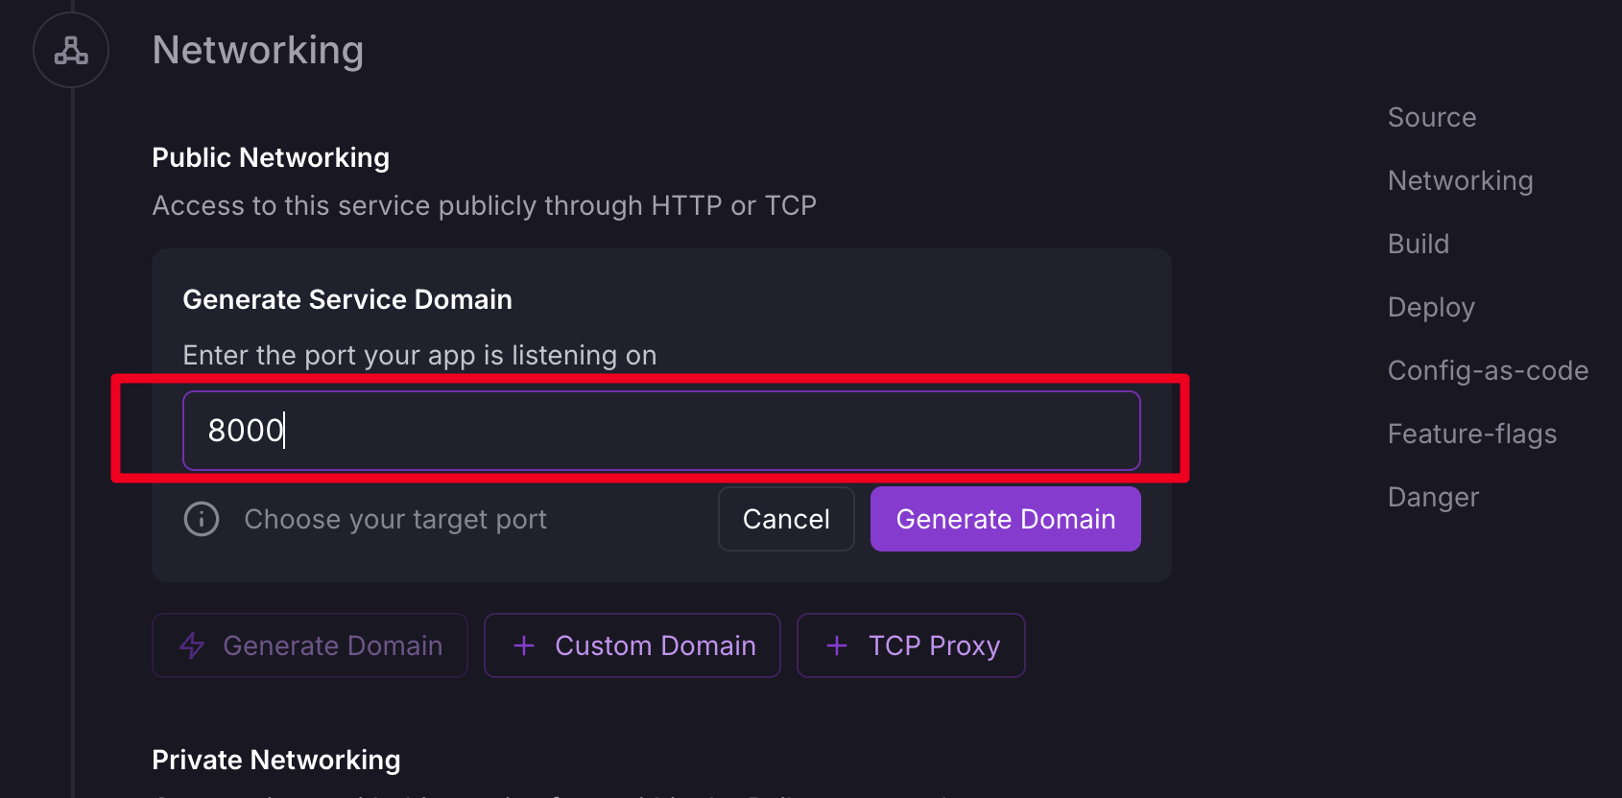The height and width of the screenshot is (798, 1622).
Task: Click the Private Networking heading
Action: (276, 760)
